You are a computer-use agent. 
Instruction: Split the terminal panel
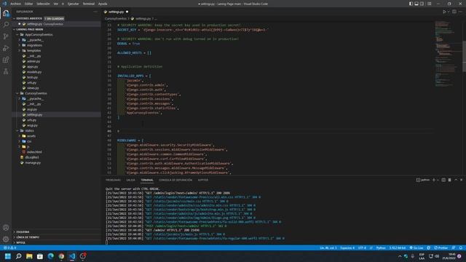(443, 180)
